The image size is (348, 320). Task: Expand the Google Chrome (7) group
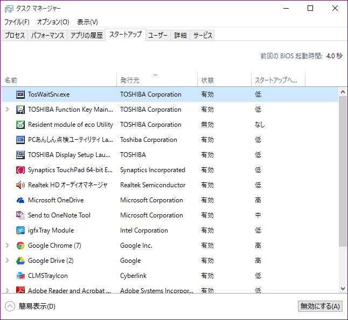pyautogui.click(x=8, y=246)
